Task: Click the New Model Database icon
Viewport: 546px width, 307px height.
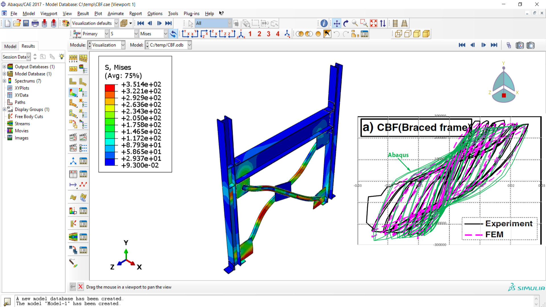Action: (x=7, y=23)
